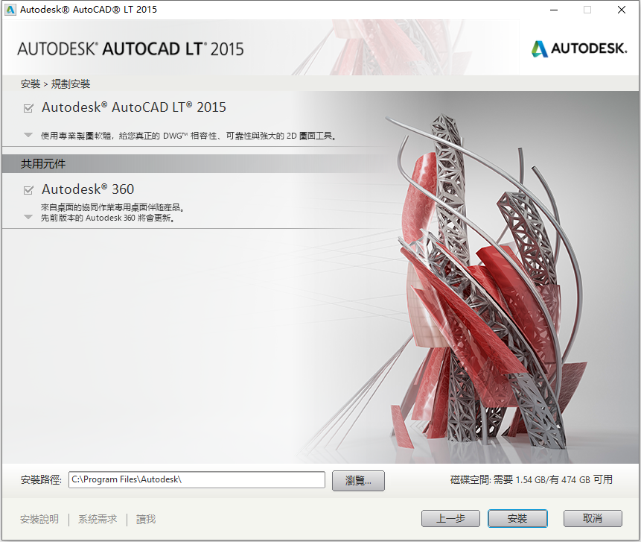Click the AutoCAD title bar app icon
Screen dimensions: 641x542
tap(10, 10)
